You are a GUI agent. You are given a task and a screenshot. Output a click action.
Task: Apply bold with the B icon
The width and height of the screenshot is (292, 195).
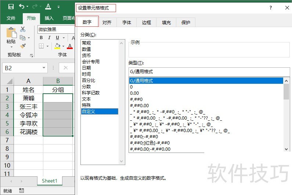41,38
